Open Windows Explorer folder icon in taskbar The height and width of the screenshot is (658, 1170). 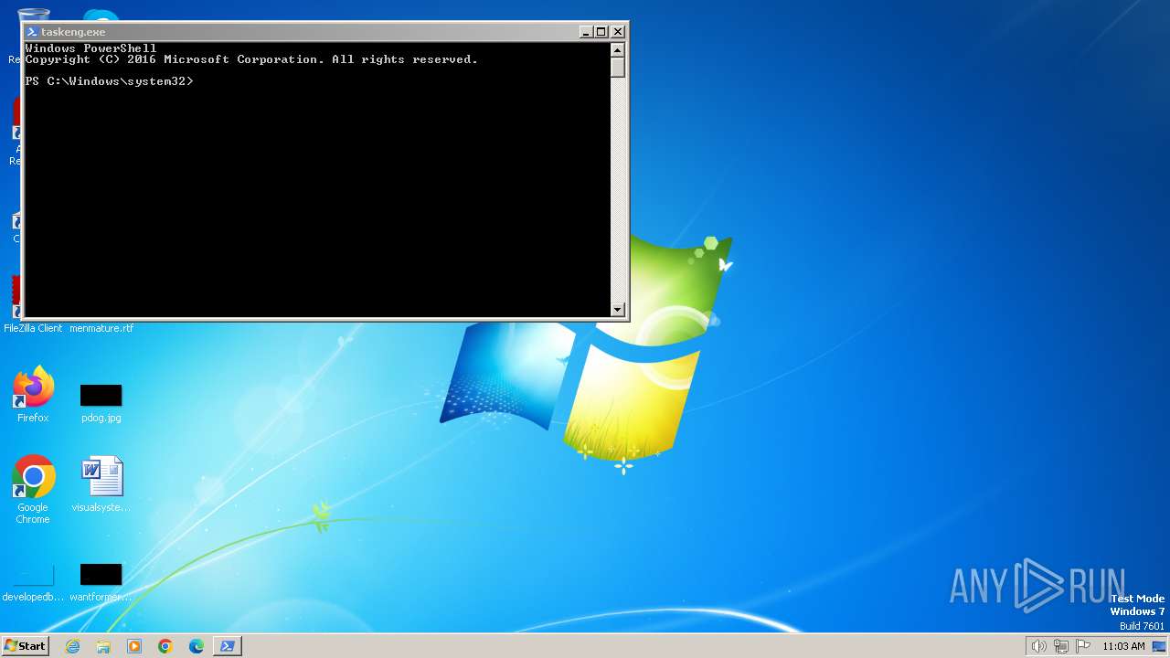tap(103, 646)
